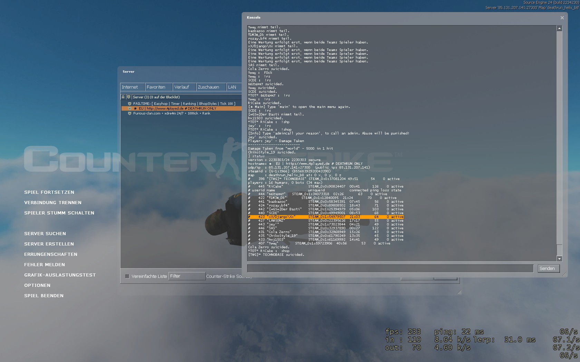
Task: Click the "Cola Zerro" player status line
Action: [x=326, y=232]
